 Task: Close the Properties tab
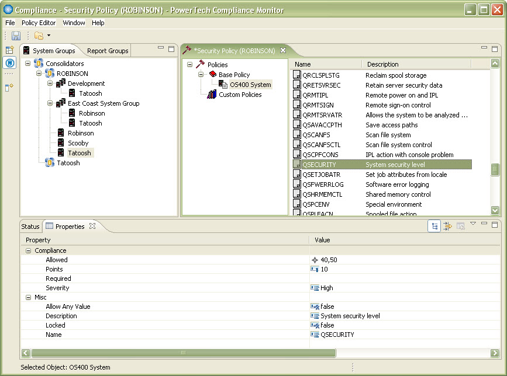(92, 226)
